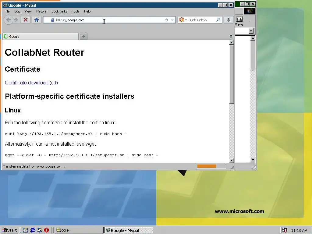The height and width of the screenshot is (234, 312).
Task: Launch Internet Explorer from quick launch
Action: pyautogui.click(x=33, y=230)
